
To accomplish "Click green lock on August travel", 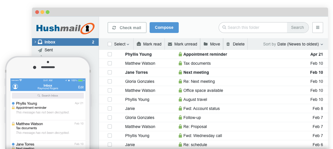I will 180,99.
